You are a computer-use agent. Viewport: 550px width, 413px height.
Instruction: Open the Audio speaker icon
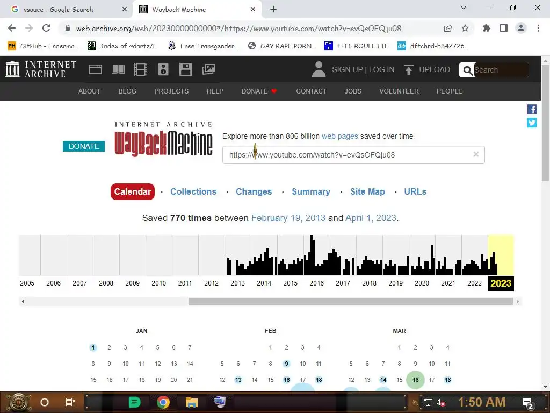pos(163,69)
